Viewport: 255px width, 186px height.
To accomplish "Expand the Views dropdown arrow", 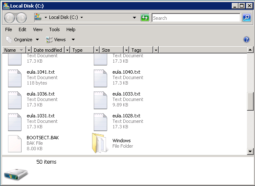I will [x=73, y=40].
